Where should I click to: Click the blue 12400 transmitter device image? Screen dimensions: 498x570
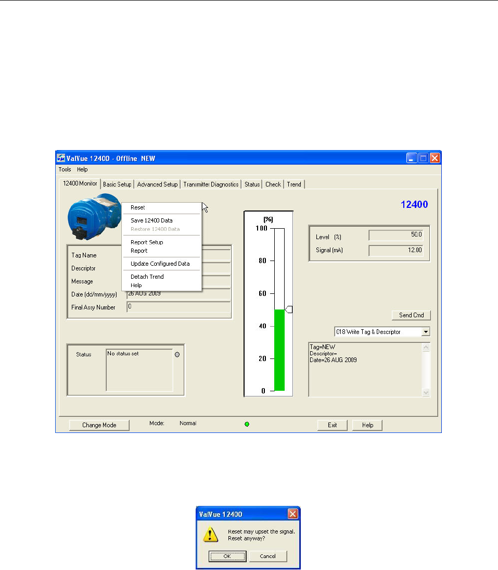94,217
